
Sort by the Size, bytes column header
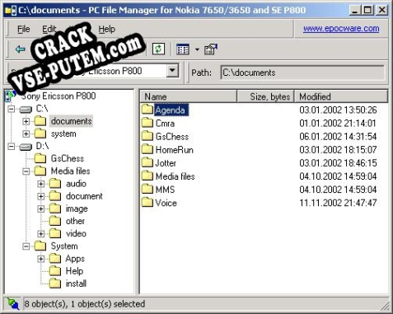point(265,96)
